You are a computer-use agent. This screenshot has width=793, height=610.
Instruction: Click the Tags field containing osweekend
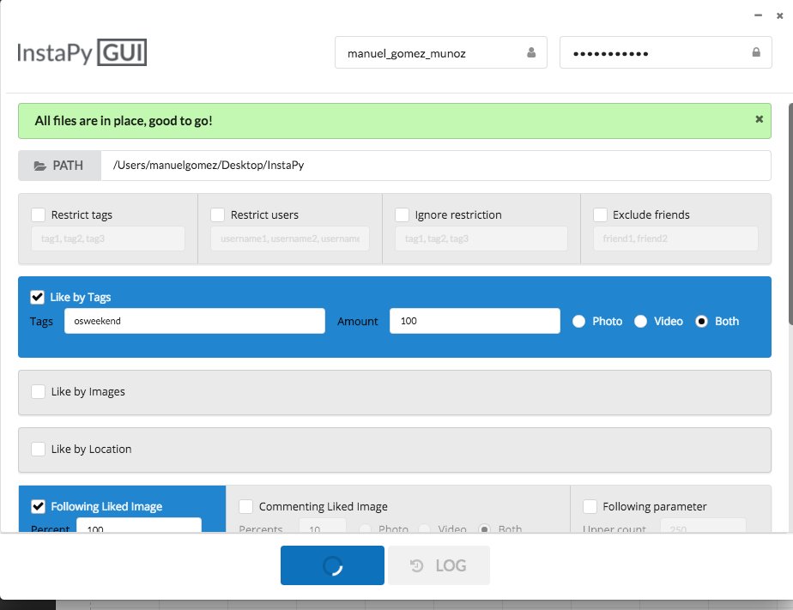tap(193, 321)
